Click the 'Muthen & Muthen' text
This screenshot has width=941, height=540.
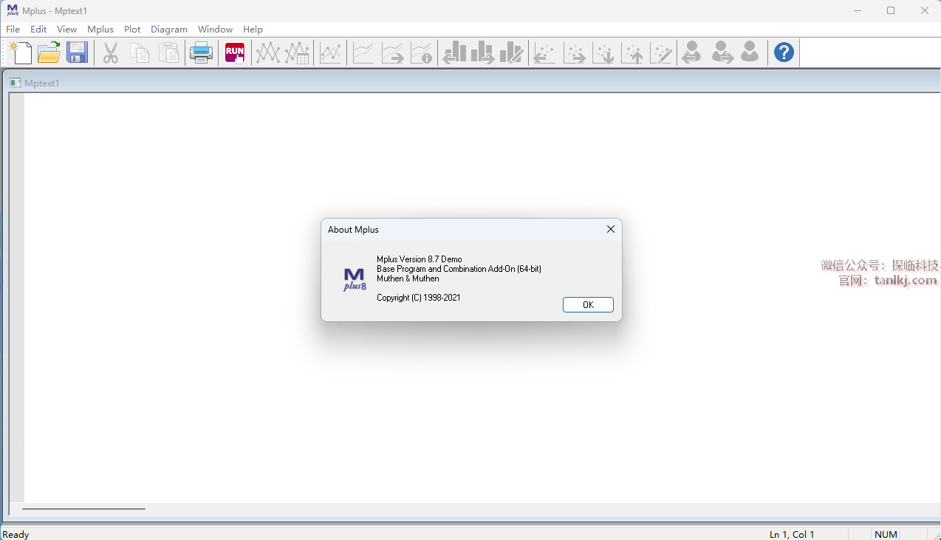[408, 278]
